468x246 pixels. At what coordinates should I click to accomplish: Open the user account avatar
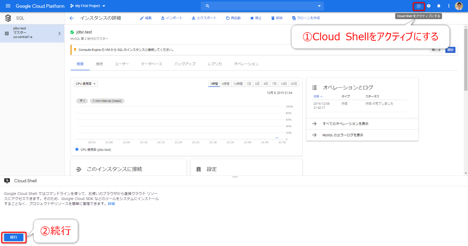point(459,6)
